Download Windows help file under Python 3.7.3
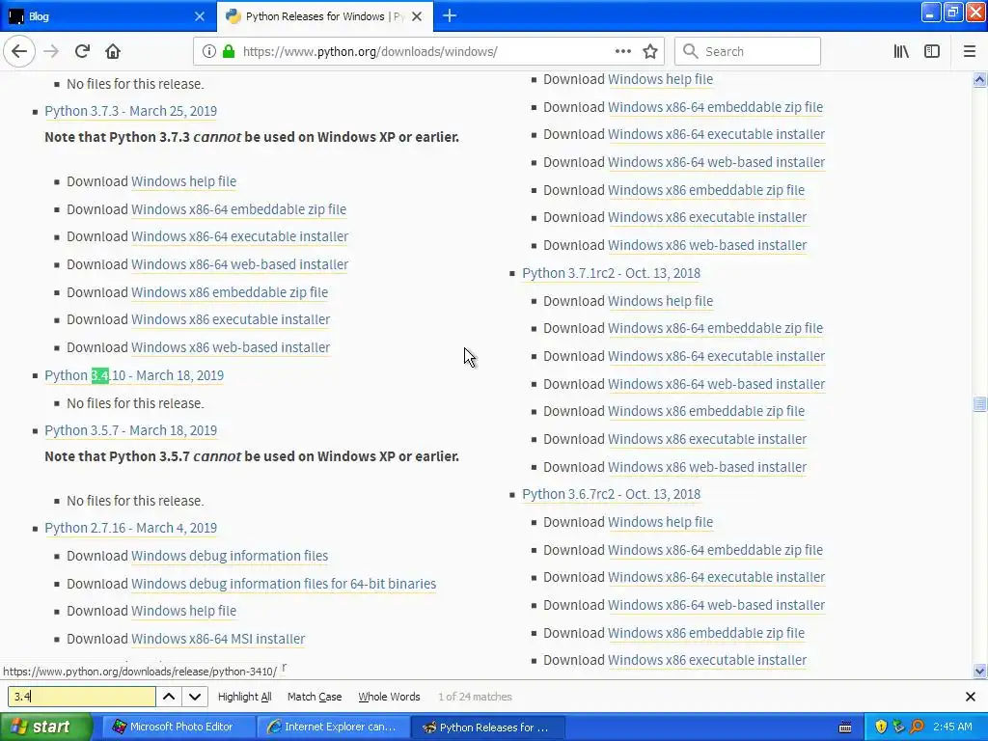This screenshot has height=741, width=988. [183, 181]
